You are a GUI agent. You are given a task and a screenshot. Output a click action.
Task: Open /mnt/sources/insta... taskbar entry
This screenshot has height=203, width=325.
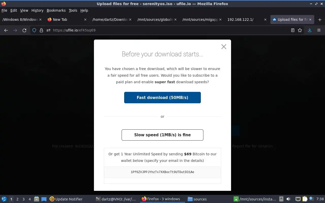(255, 199)
